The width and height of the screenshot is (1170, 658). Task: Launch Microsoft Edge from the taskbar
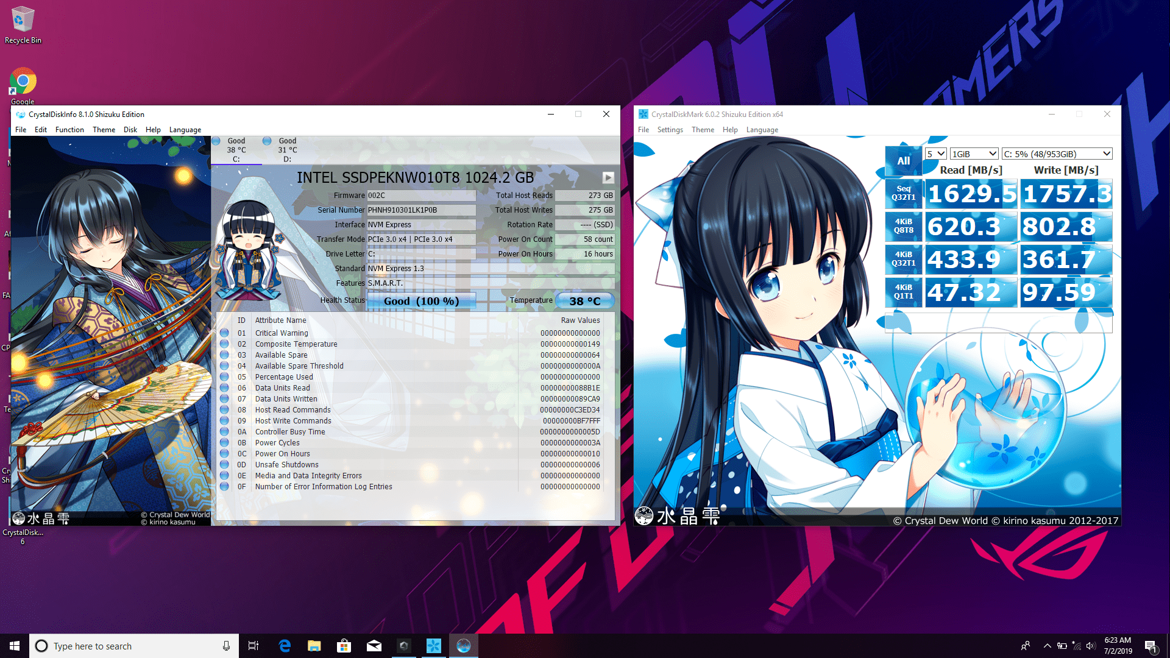pos(285,646)
